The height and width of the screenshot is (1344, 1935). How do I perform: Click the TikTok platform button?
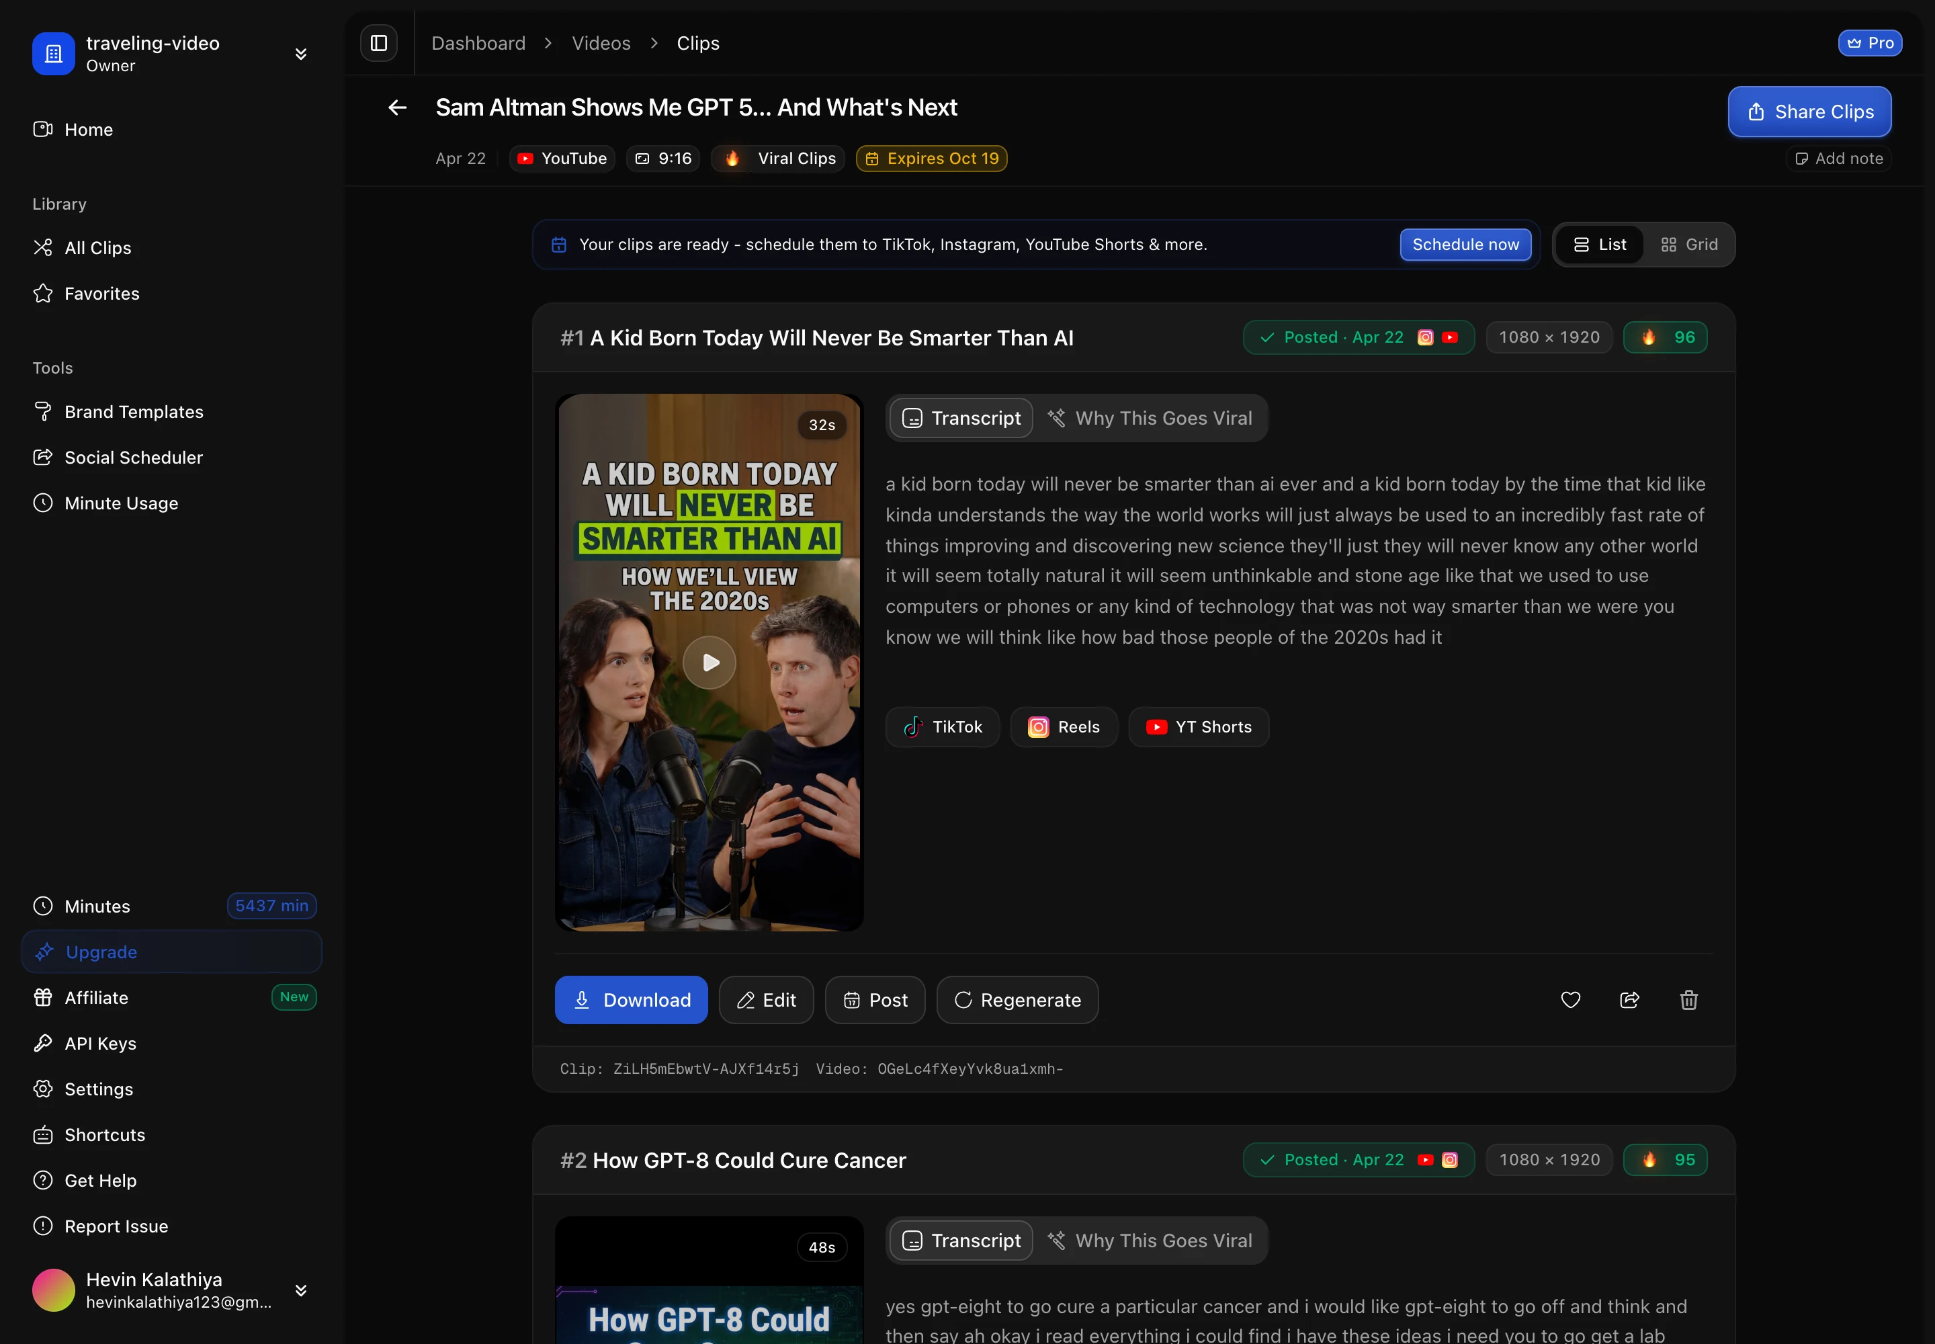click(942, 726)
